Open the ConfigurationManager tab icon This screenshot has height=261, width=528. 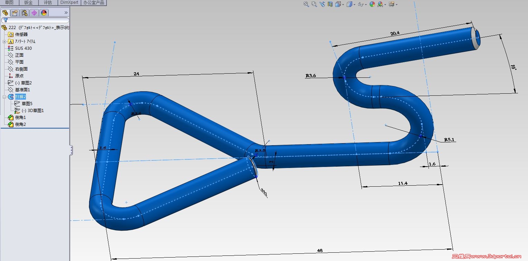pyautogui.click(x=25, y=13)
